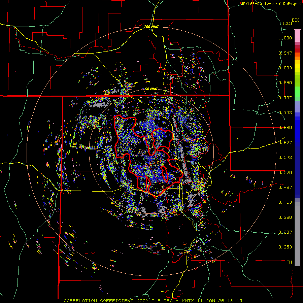Select the 0.947 legend value

tap(285, 53)
